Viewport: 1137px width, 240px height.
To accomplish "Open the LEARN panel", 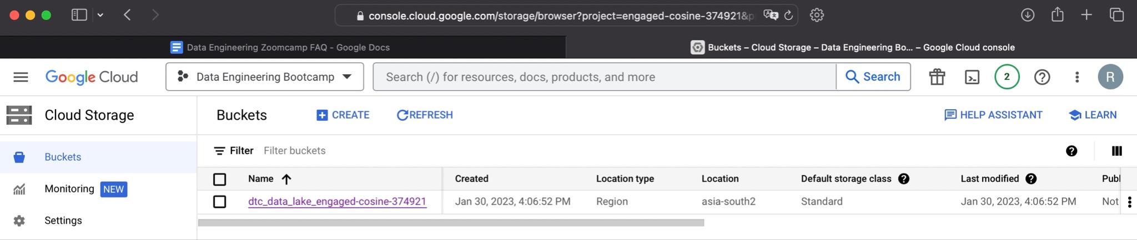I will point(1093,115).
